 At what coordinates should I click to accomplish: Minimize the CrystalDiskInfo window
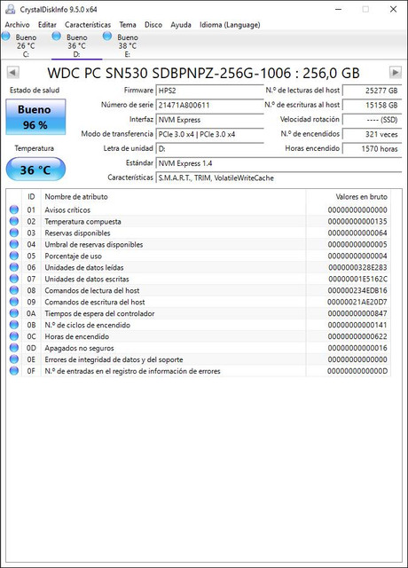[339, 9]
